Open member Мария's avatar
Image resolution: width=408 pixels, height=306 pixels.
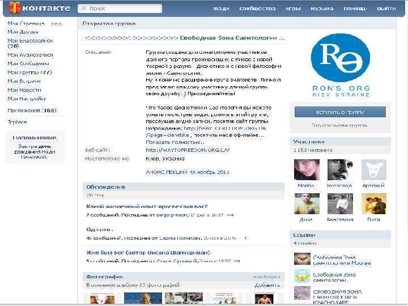[x=307, y=169]
